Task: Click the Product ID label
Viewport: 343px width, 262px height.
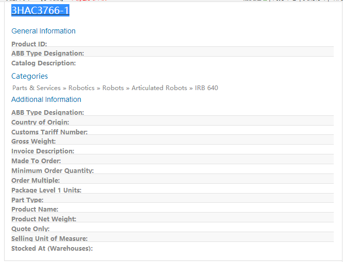Action: click(29, 44)
